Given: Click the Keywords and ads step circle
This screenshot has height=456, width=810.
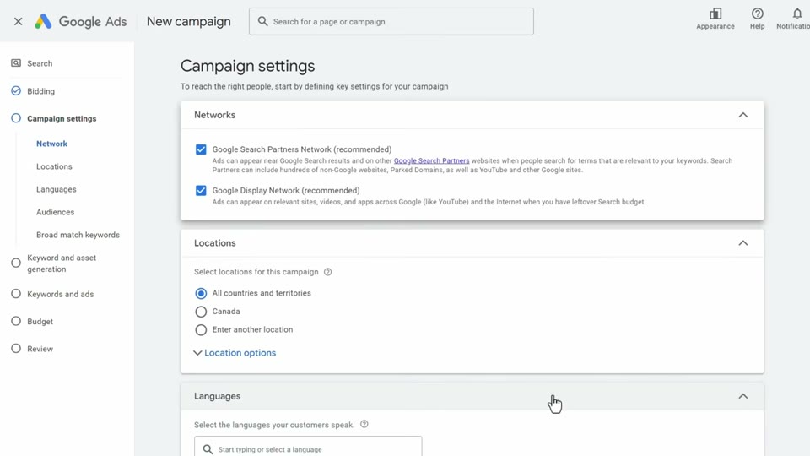Looking at the screenshot, I should 16,294.
